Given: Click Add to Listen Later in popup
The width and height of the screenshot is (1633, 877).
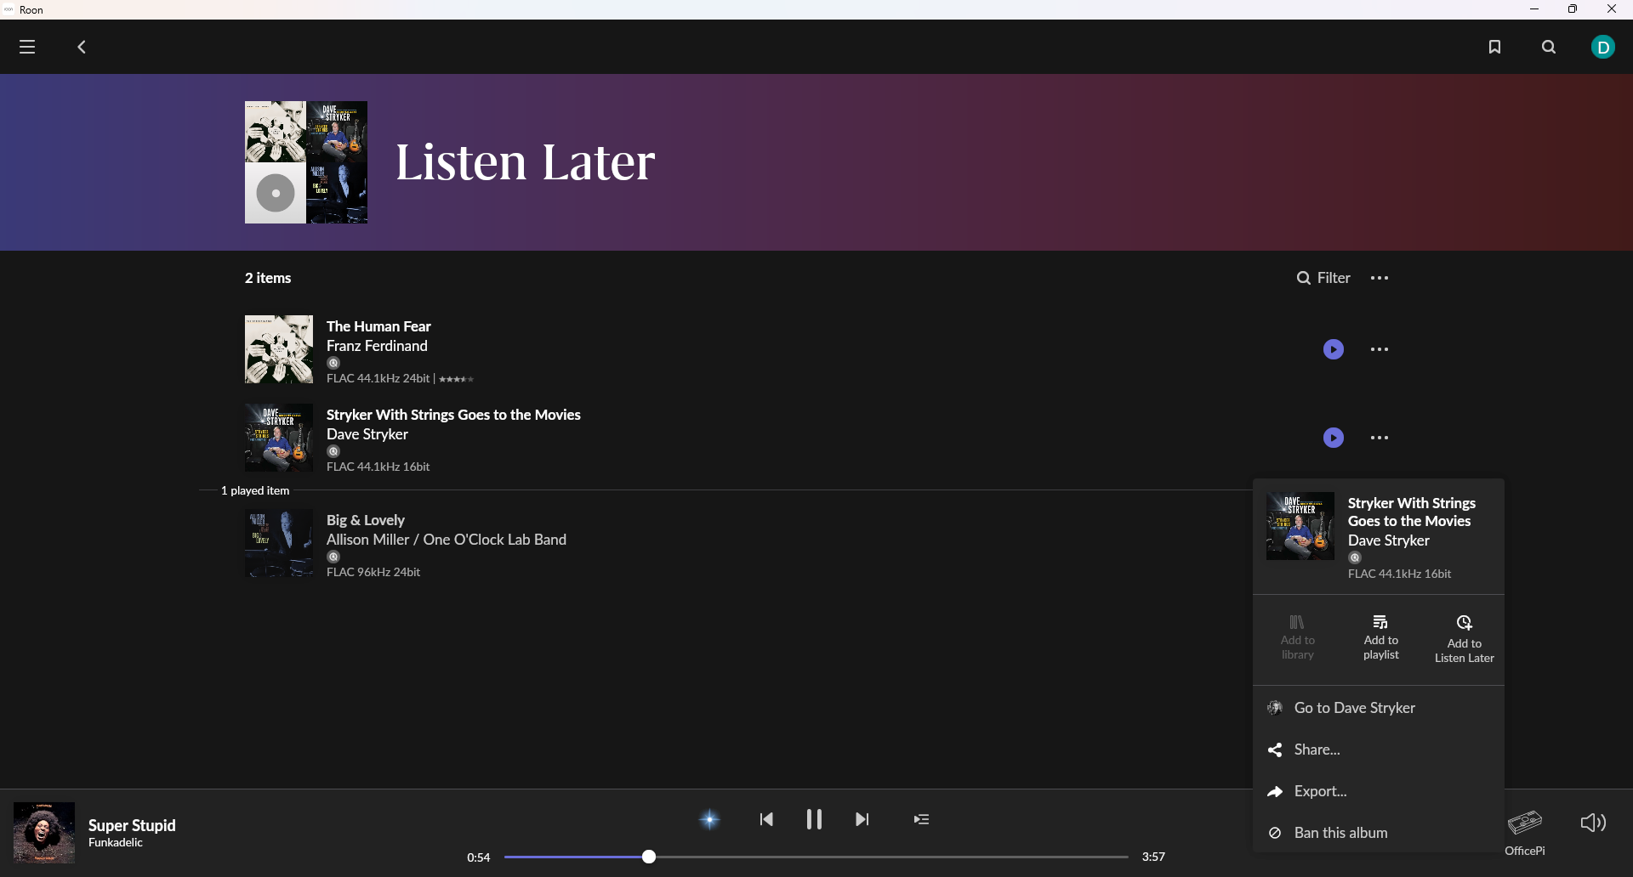Looking at the screenshot, I should click(1465, 640).
